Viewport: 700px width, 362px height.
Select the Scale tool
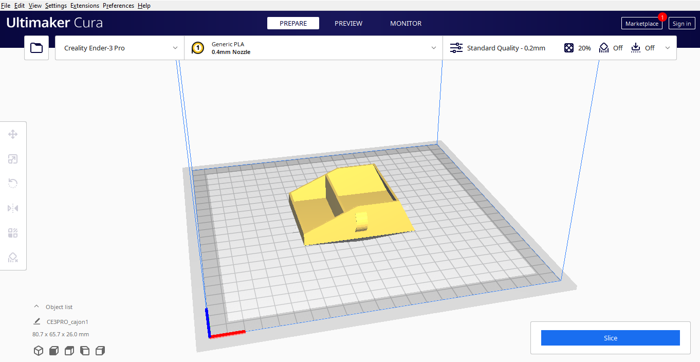(x=13, y=159)
